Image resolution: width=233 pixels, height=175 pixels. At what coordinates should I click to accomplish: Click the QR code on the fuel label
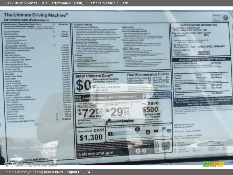click(x=165, y=146)
